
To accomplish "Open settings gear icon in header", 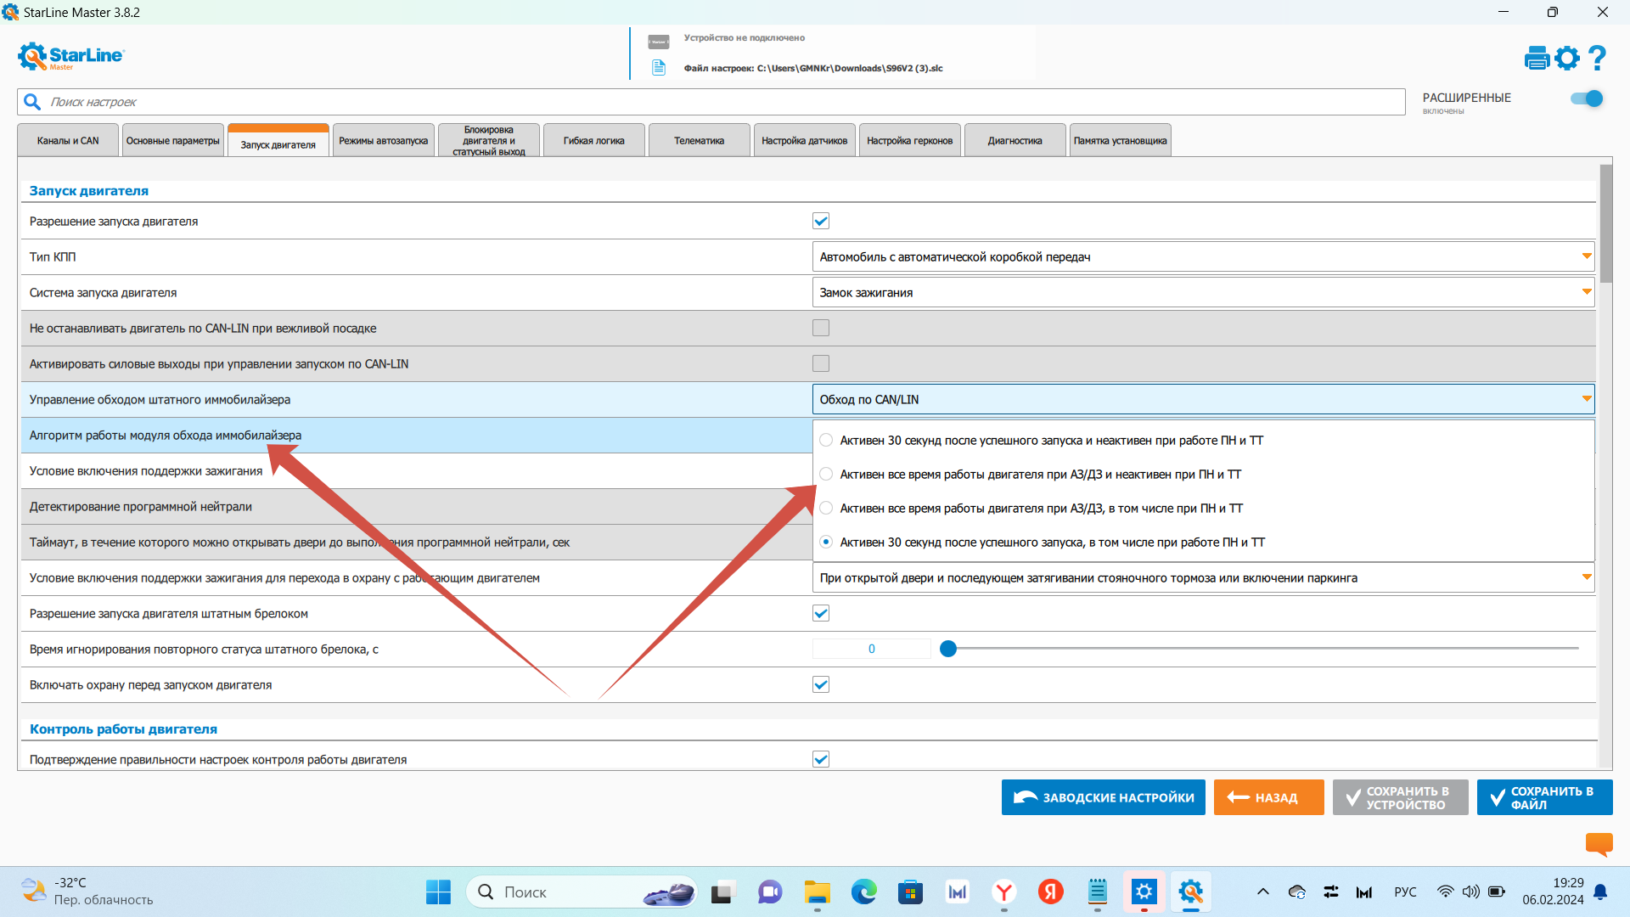I will click(1567, 58).
